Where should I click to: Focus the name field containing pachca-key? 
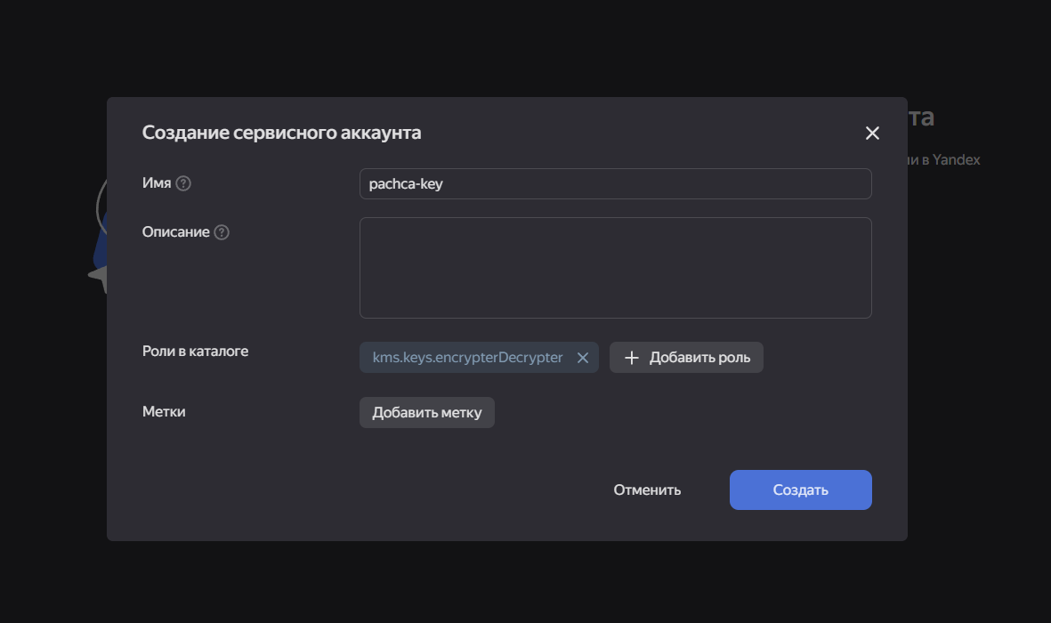tap(614, 184)
